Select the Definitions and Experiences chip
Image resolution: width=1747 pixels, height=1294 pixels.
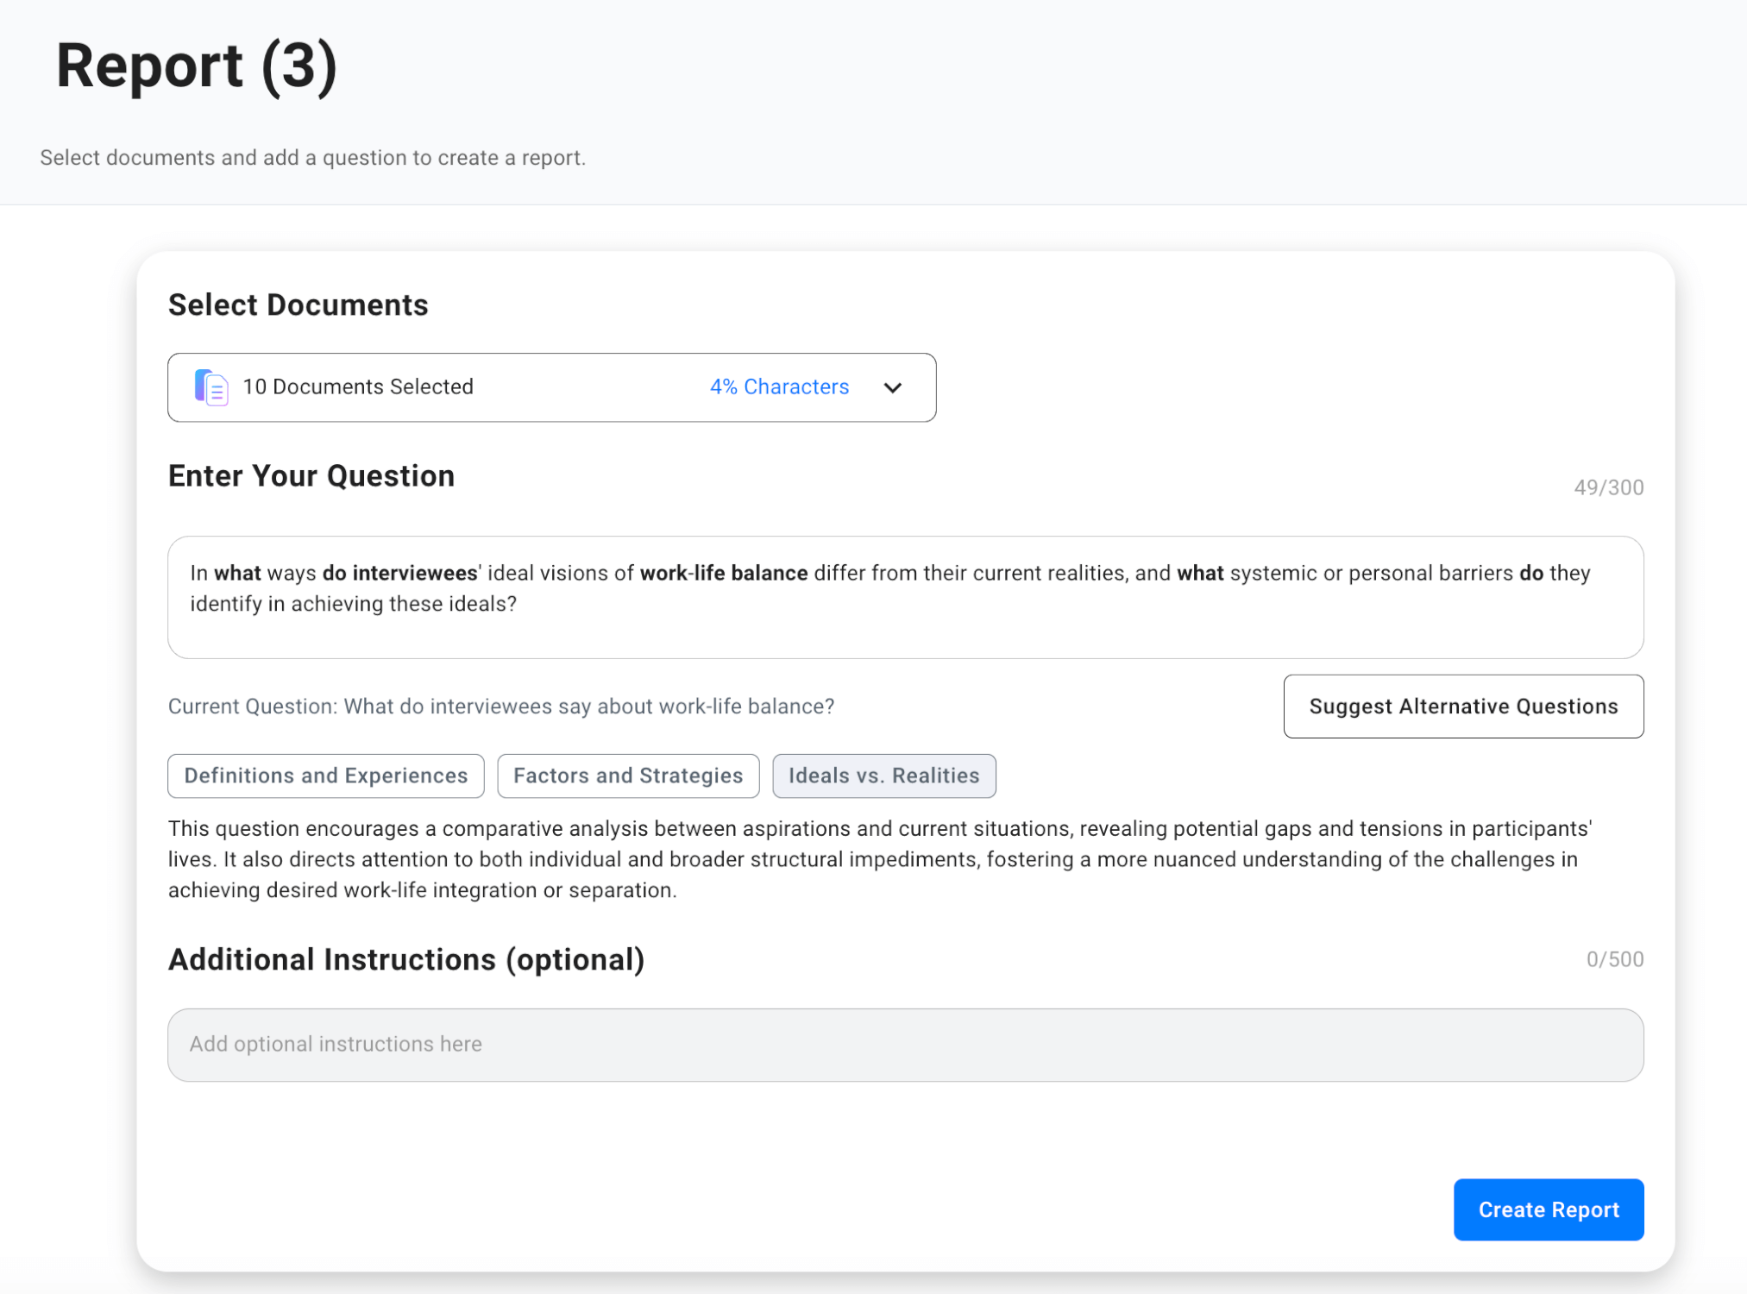[x=325, y=776]
